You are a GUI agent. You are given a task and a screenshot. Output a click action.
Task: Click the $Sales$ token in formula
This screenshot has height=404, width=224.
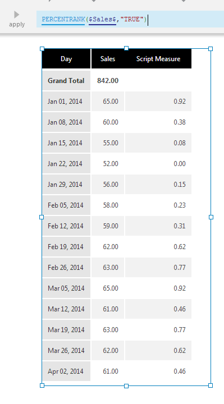102,19
